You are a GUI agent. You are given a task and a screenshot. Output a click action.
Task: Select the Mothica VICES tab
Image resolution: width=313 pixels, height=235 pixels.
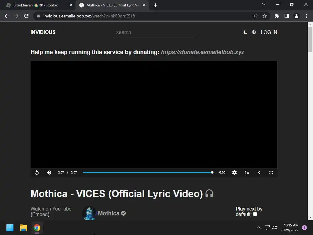pyautogui.click(x=113, y=5)
